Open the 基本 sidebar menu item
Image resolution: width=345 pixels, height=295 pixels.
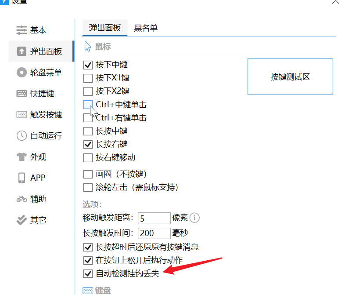[x=41, y=30]
